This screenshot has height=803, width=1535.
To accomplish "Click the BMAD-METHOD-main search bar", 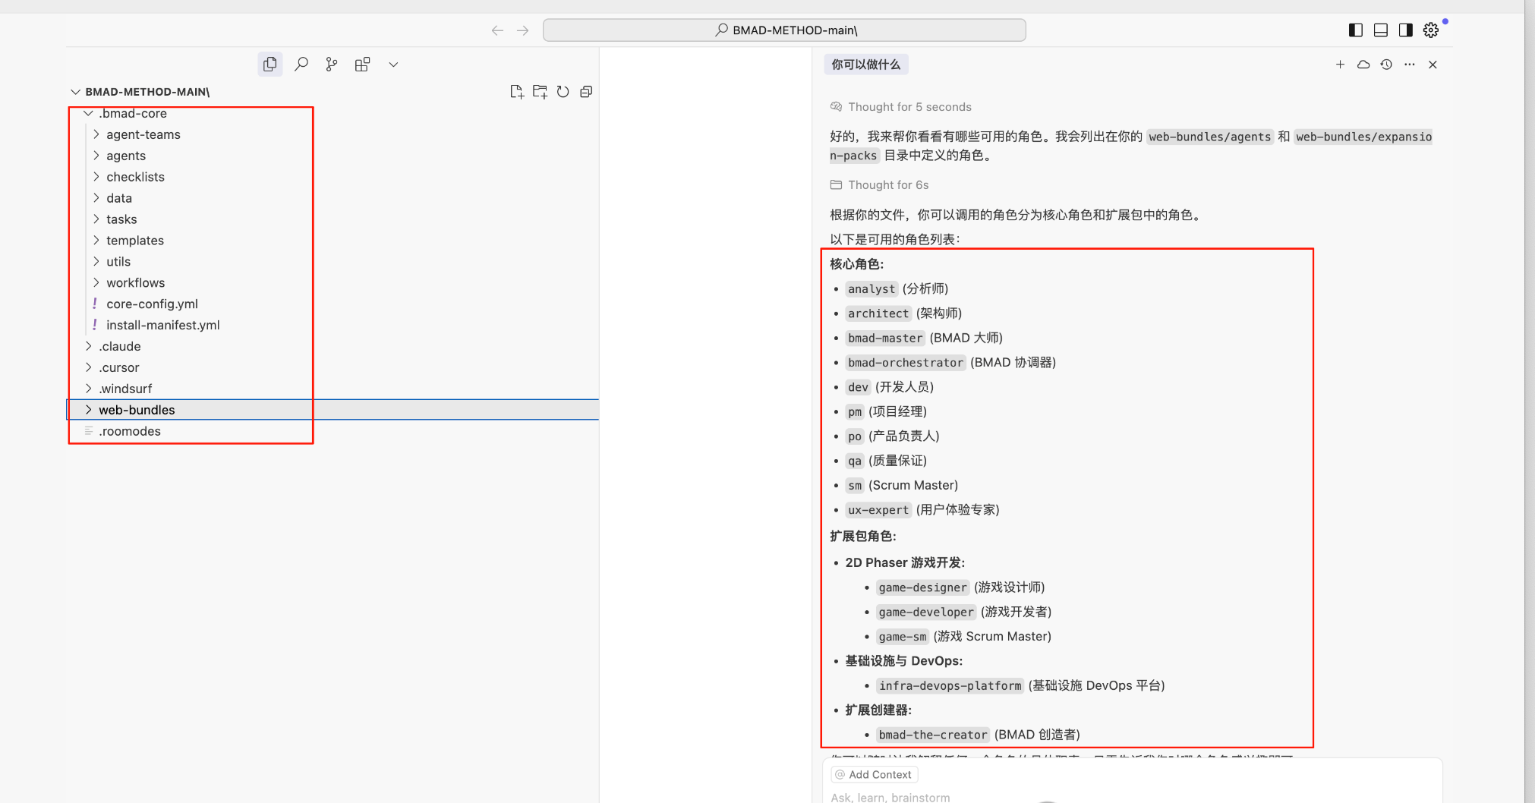I will [784, 30].
